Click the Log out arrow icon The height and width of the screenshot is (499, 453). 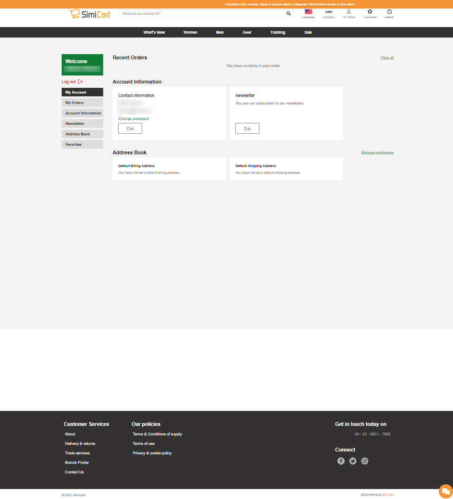(80, 82)
